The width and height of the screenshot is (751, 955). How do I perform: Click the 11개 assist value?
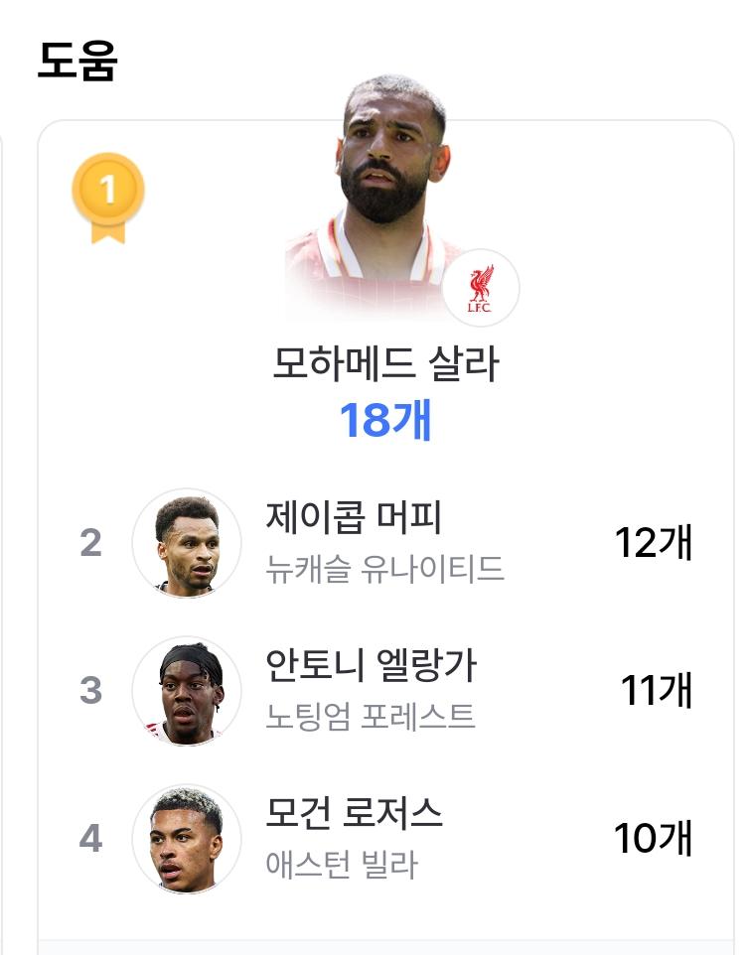tap(657, 691)
